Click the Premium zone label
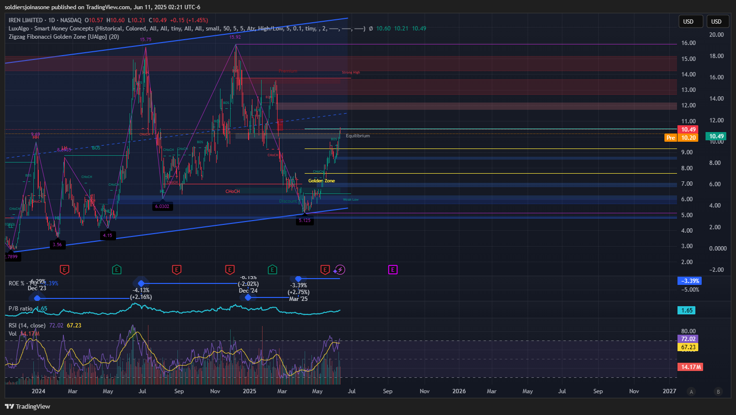The width and height of the screenshot is (736, 415). [x=288, y=71]
